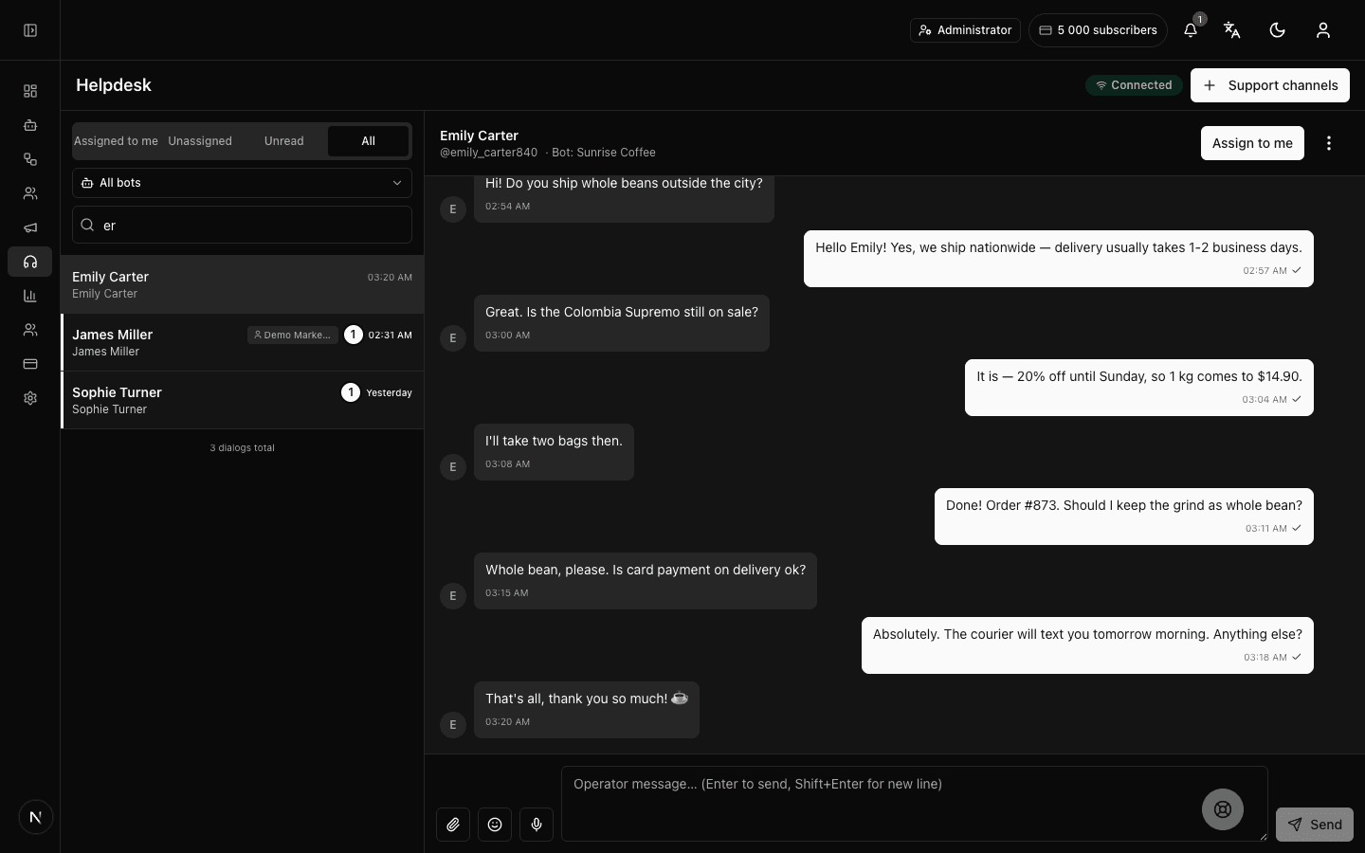Attach a file with the paperclip icon
Image resolution: width=1365 pixels, height=853 pixels.
(x=453, y=825)
